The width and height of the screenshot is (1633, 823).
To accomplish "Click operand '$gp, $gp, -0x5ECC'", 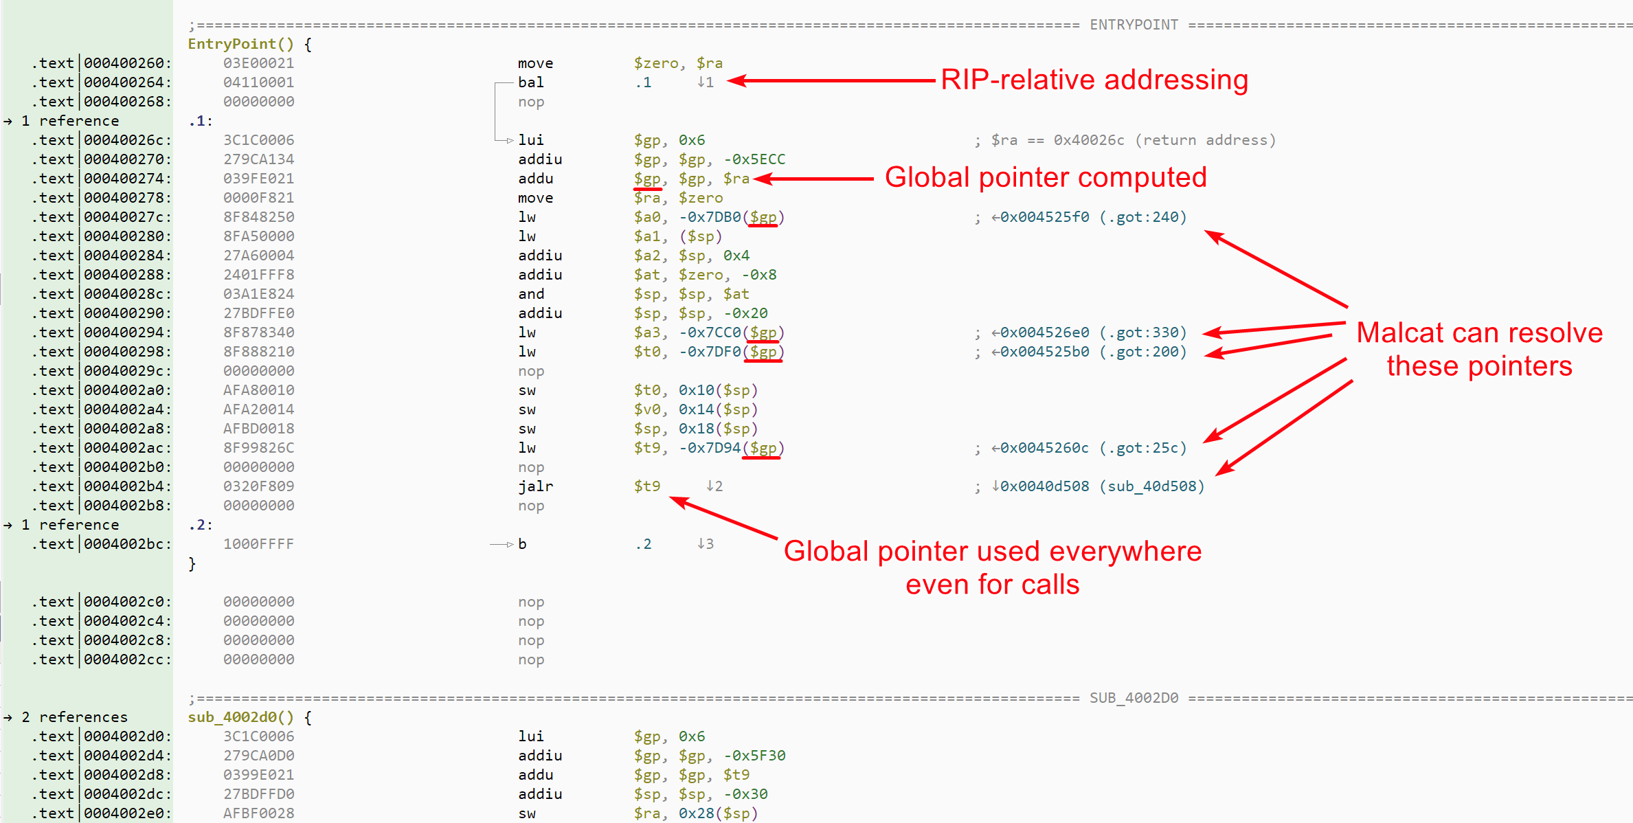I will click(710, 159).
